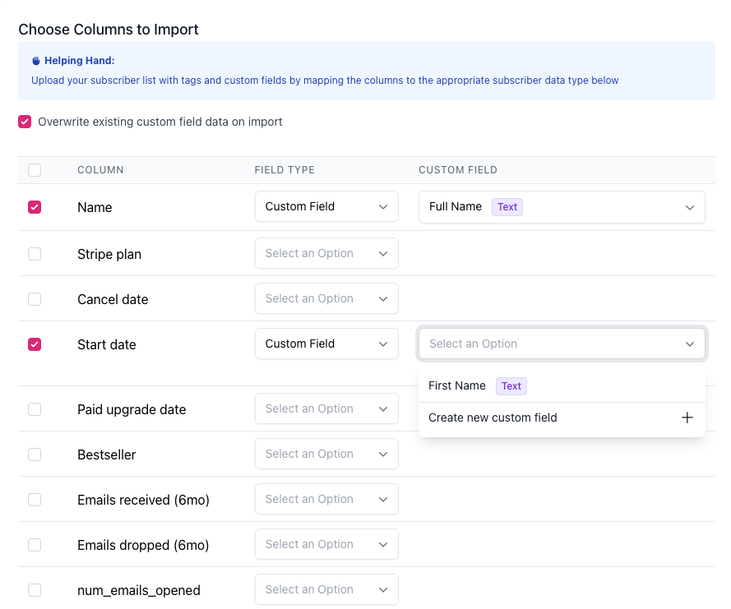Viewport: 731px width, 609px height.
Task: Toggle Overwrite existing custom field data checkbox
Action: [25, 122]
